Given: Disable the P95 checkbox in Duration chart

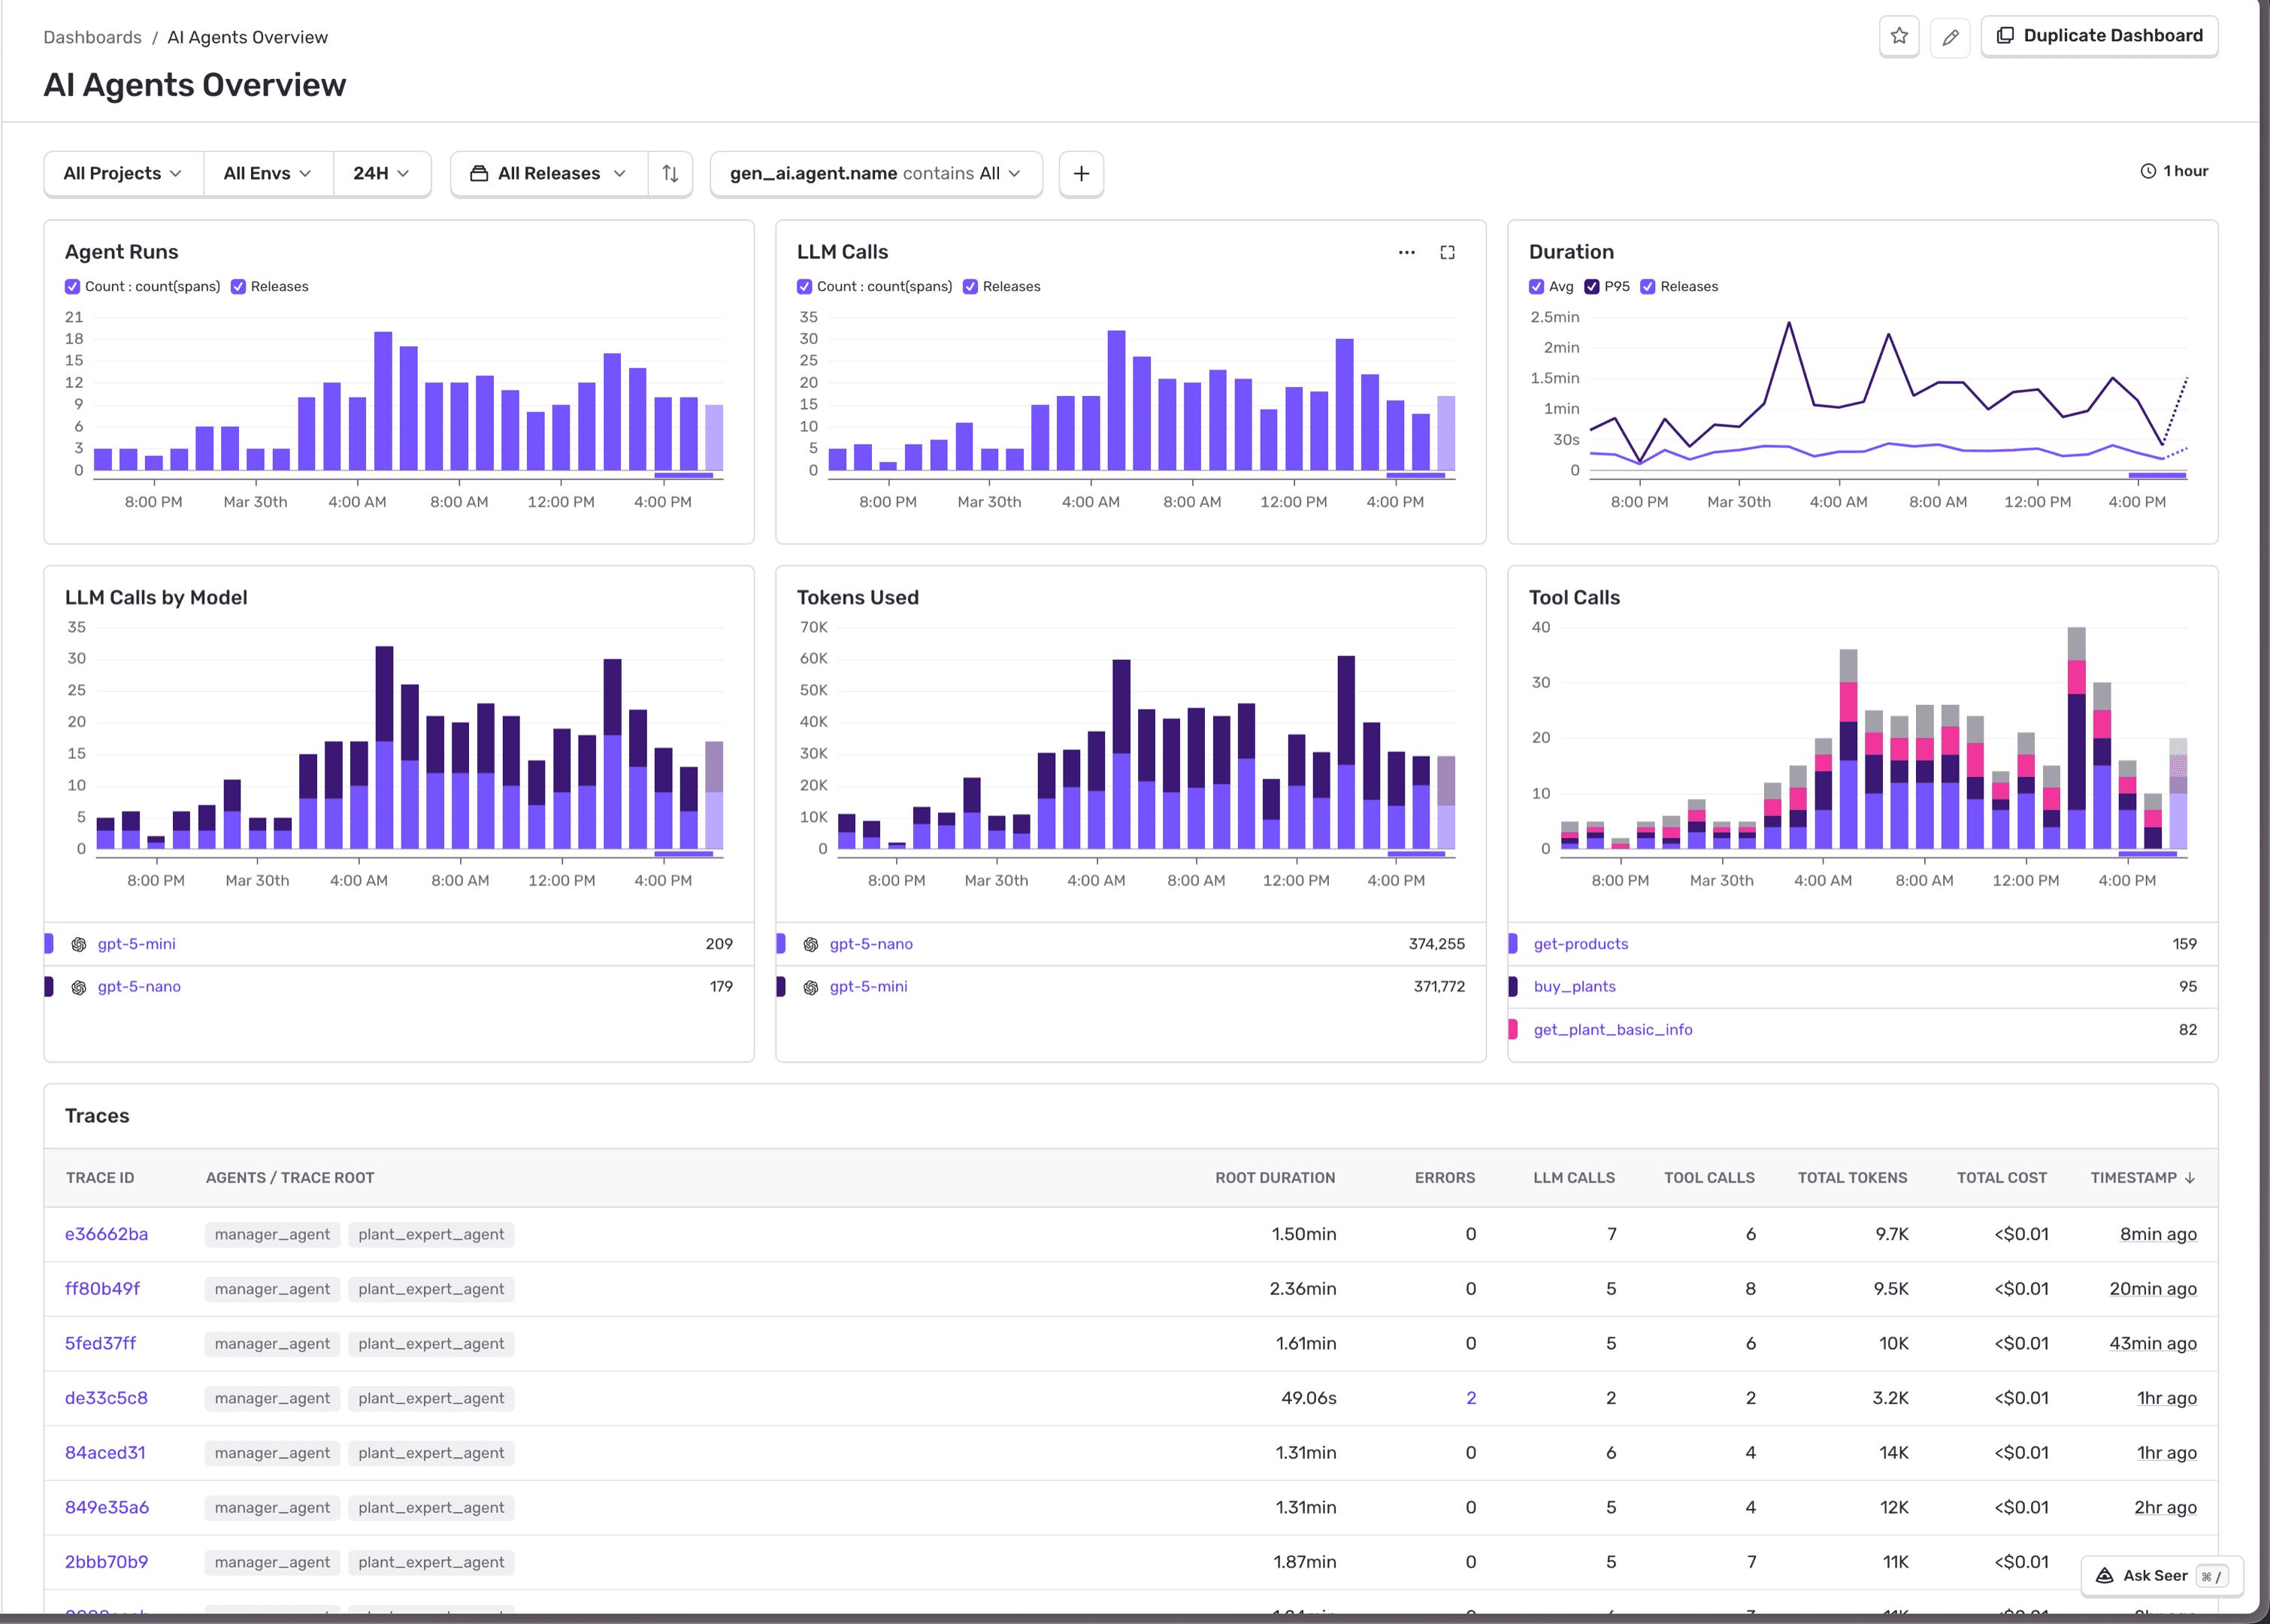Looking at the screenshot, I should (1592, 286).
